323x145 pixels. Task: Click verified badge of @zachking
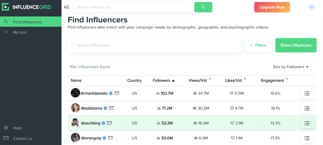point(103,123)
